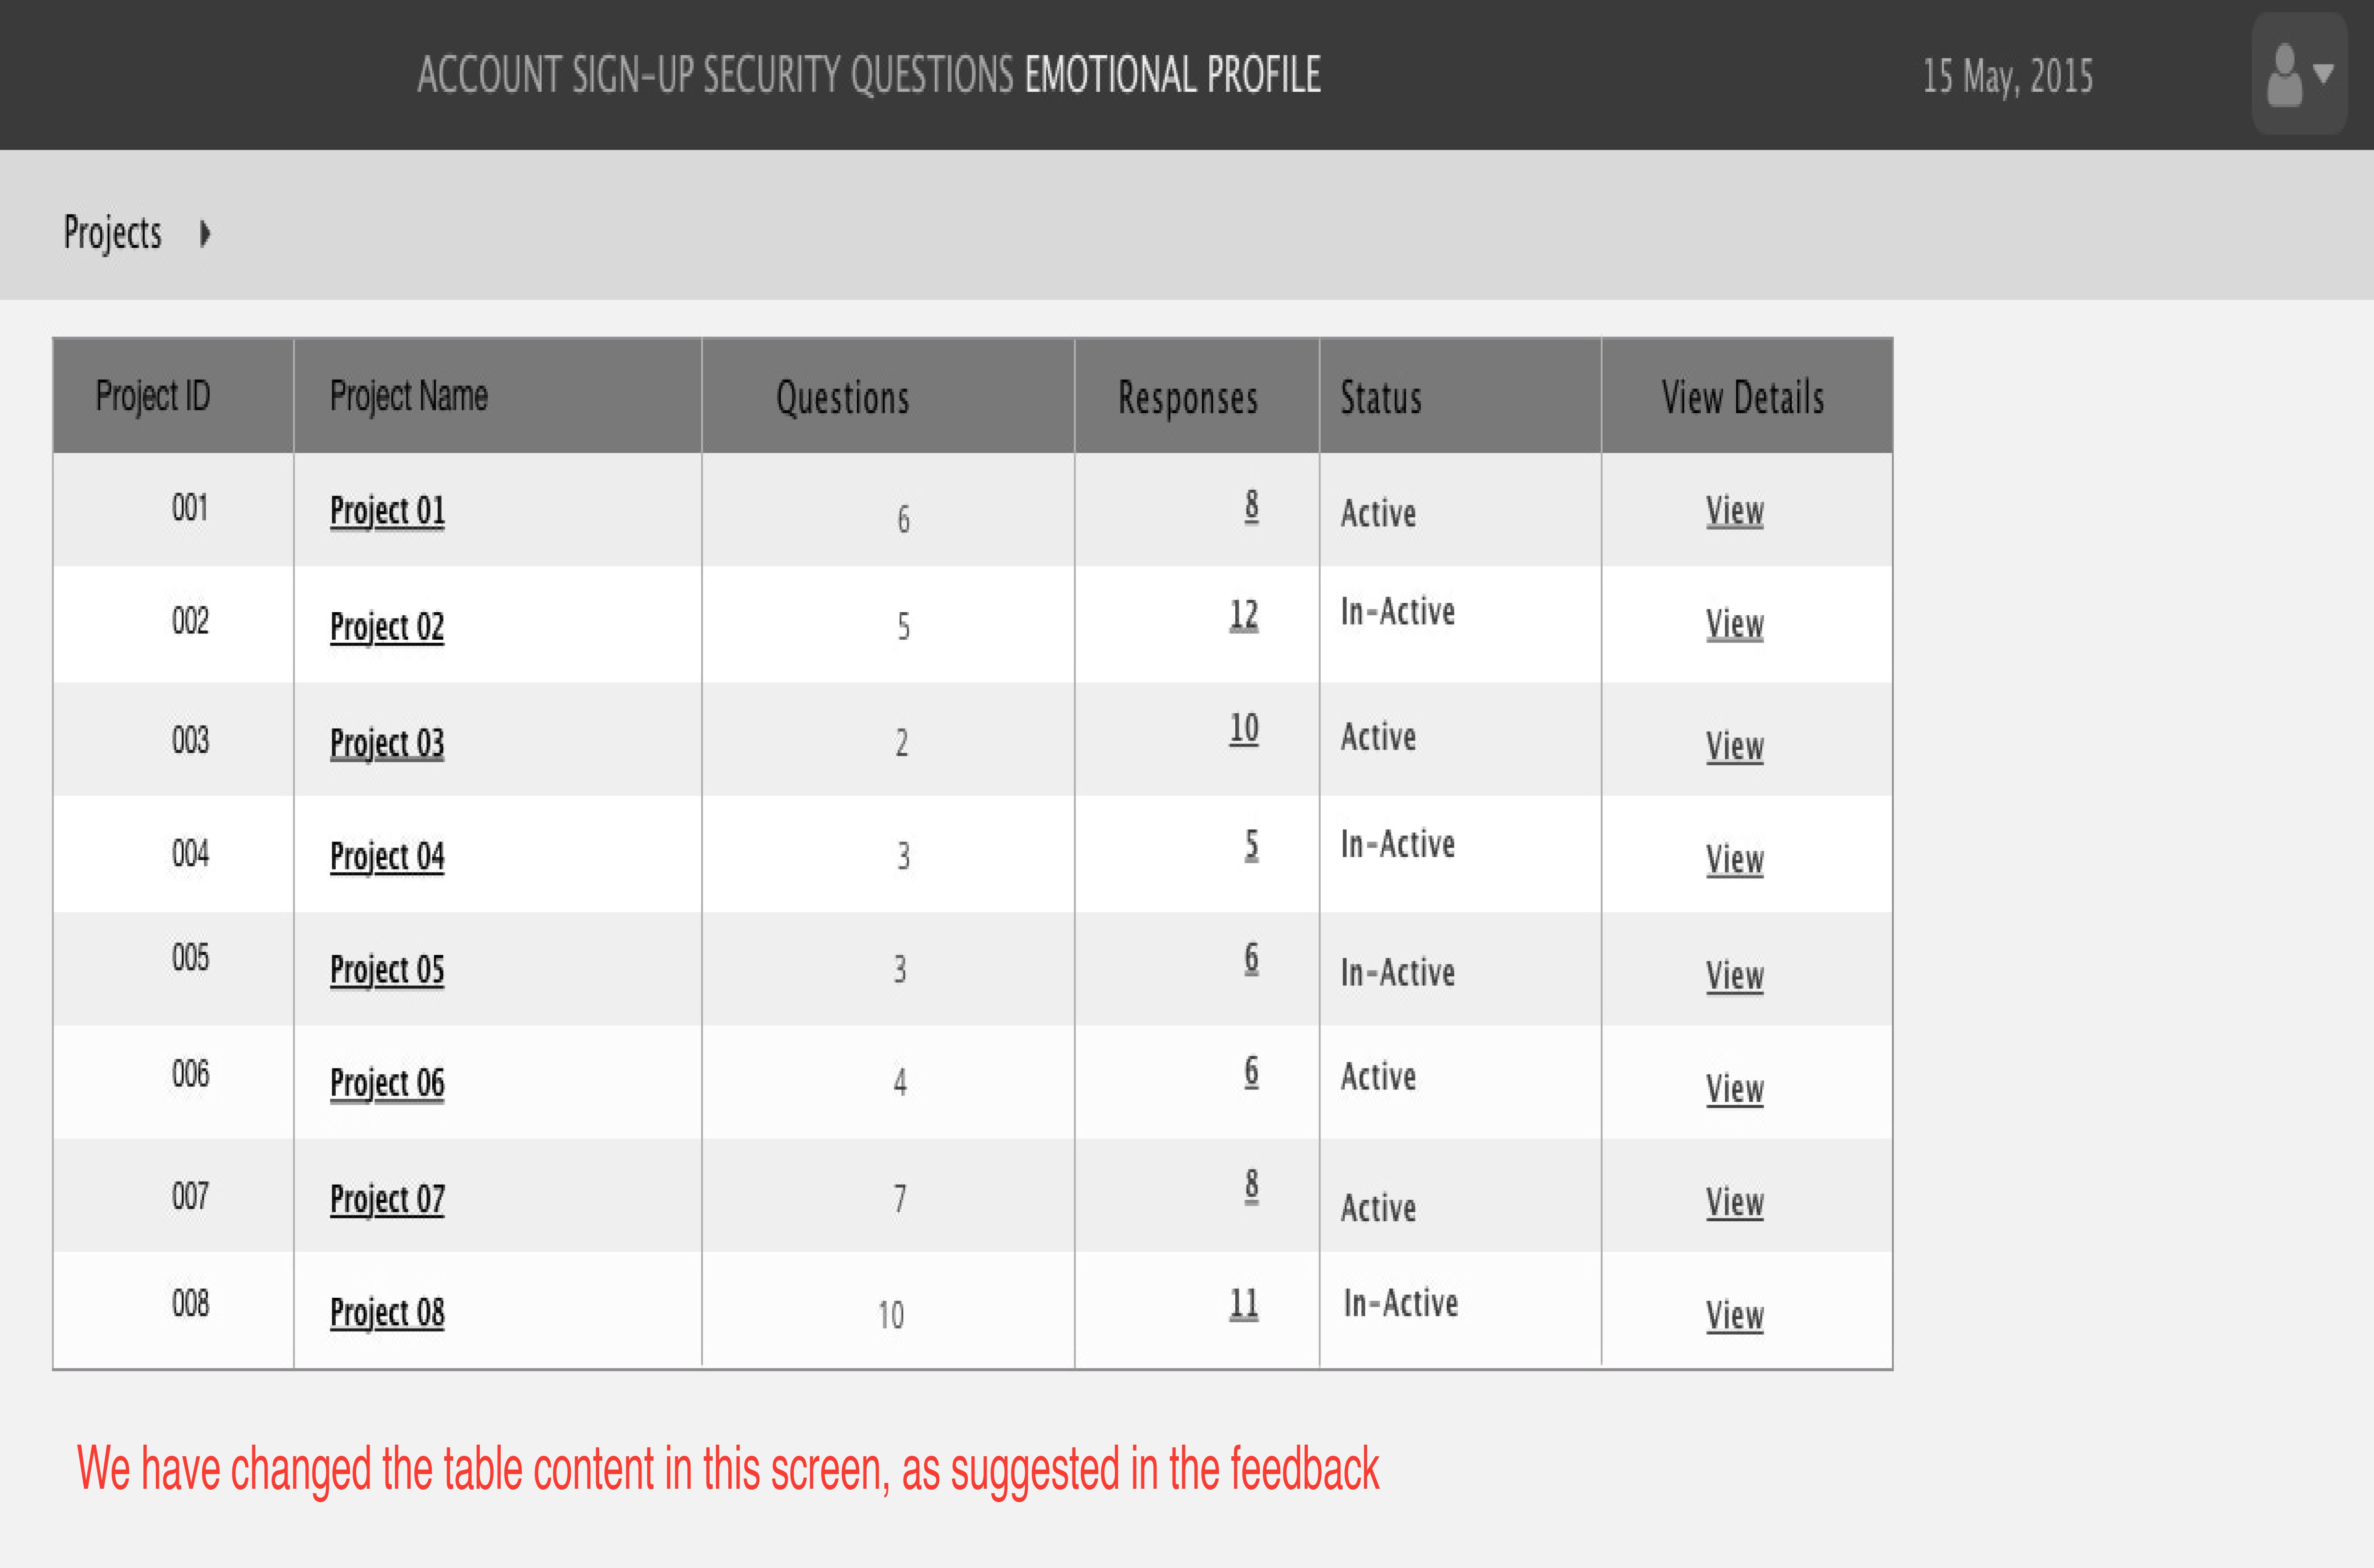Open the 10 responses link for Project 03
The image size is (2374, 1568).
click(x=1243, y=728)
